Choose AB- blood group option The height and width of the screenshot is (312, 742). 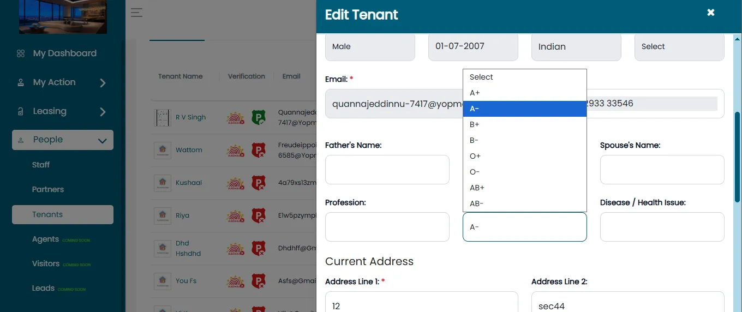click(525, 204)
